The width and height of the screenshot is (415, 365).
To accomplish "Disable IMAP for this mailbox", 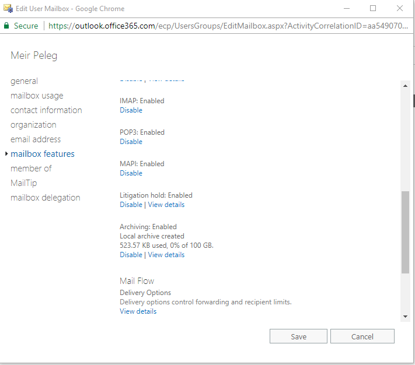I will pos(131,110).
